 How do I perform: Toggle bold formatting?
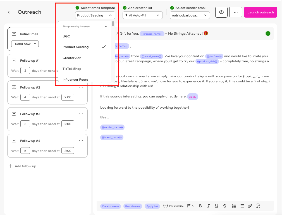click(200, 206)
